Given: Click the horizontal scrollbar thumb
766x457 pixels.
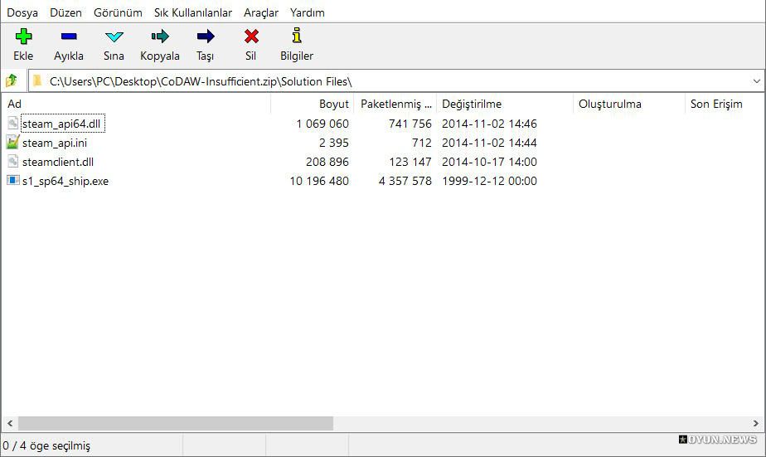Looking at the screenshot, I should coord(176,423).
